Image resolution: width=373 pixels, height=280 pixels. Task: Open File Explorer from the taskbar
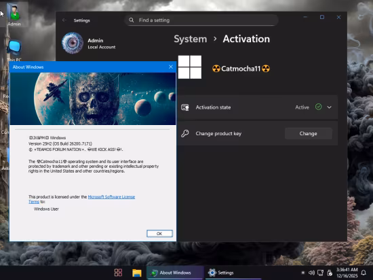(137, 273)
